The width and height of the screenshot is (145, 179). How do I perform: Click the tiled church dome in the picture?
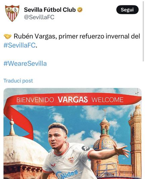(x=104, y=143)
